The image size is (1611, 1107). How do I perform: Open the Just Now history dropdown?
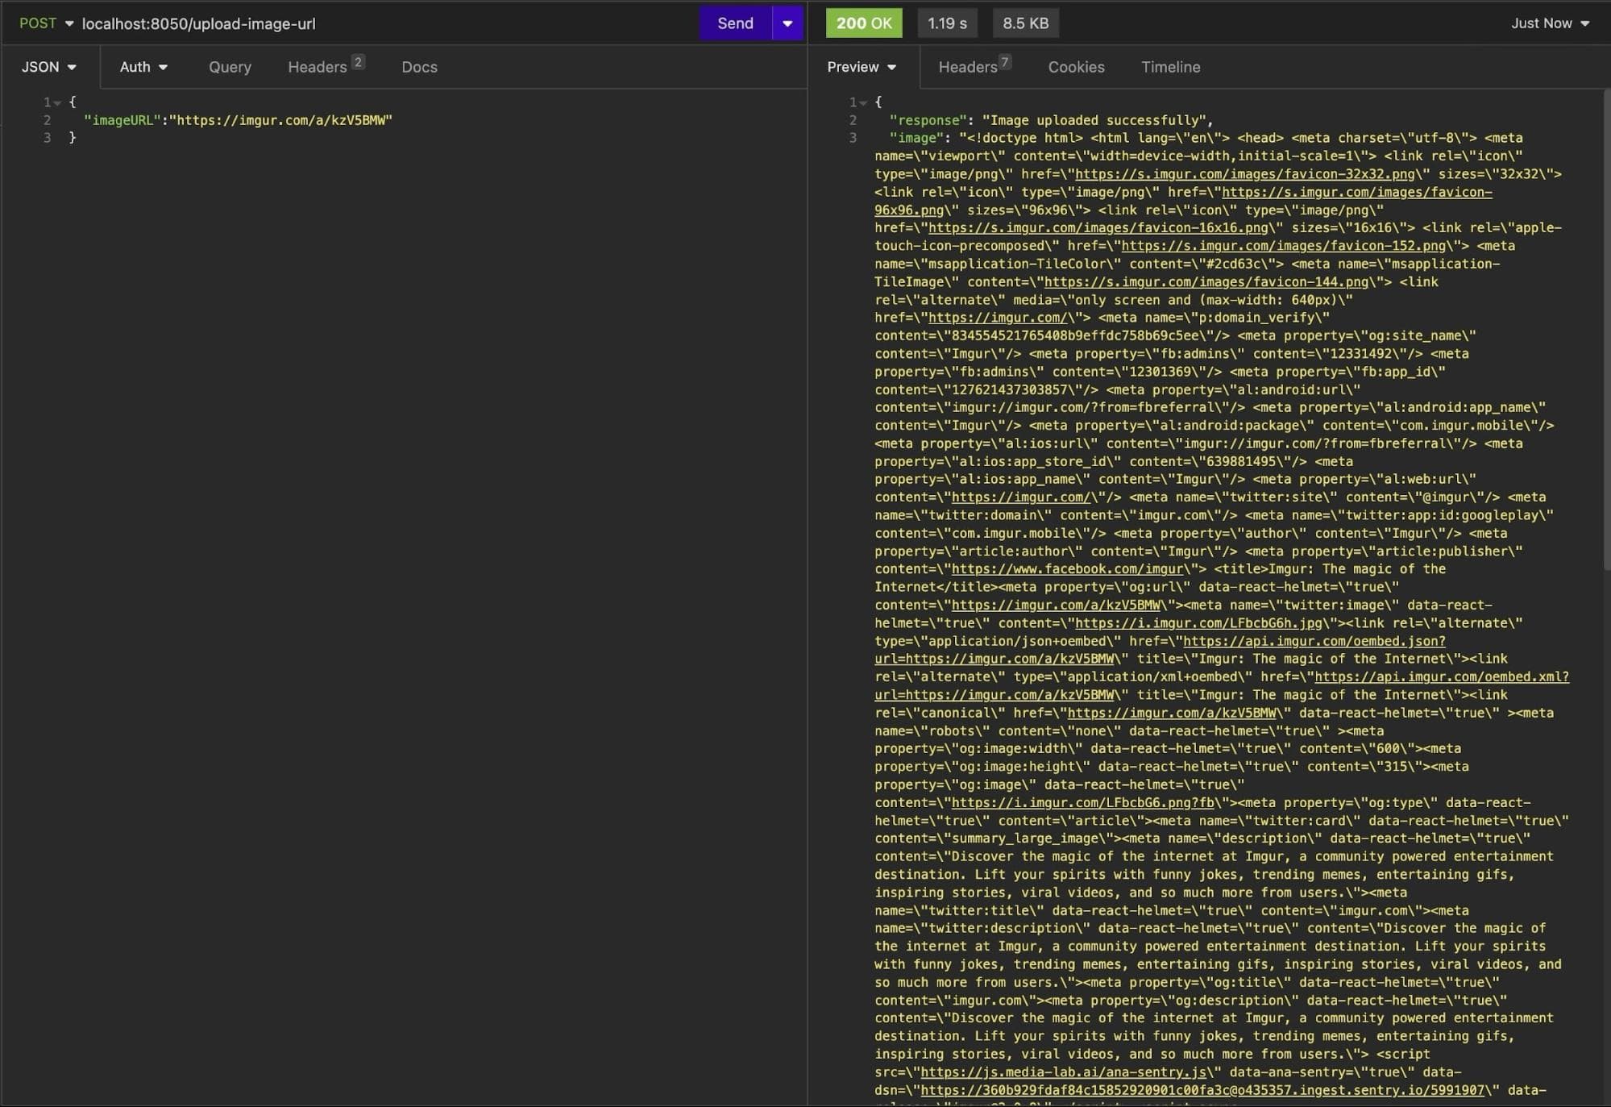point(1549,23)
